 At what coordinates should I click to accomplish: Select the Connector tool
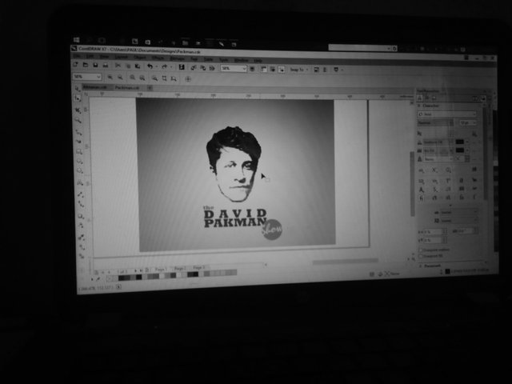[x=81, y=205]
